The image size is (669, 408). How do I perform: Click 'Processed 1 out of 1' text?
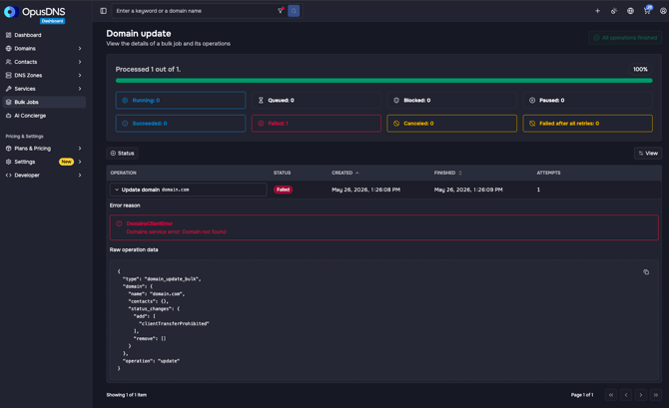coord(148,69)
